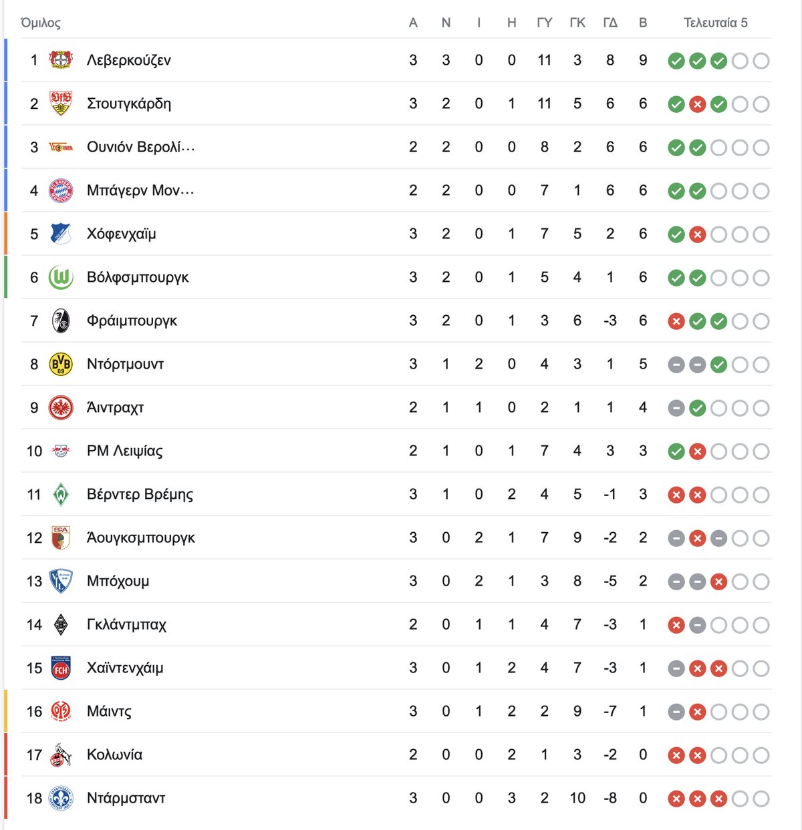
Task: Click the Τελευταία 5 column header
Action: tap(716, 23)
